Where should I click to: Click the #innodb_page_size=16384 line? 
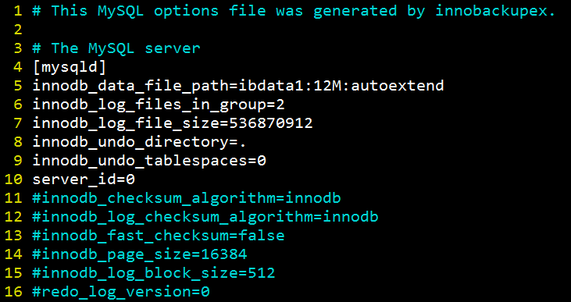[140, 254]
